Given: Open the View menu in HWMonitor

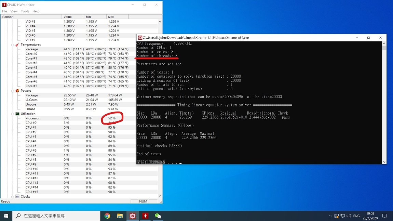Looking at the screenshot, I should (x=14, y=11).
